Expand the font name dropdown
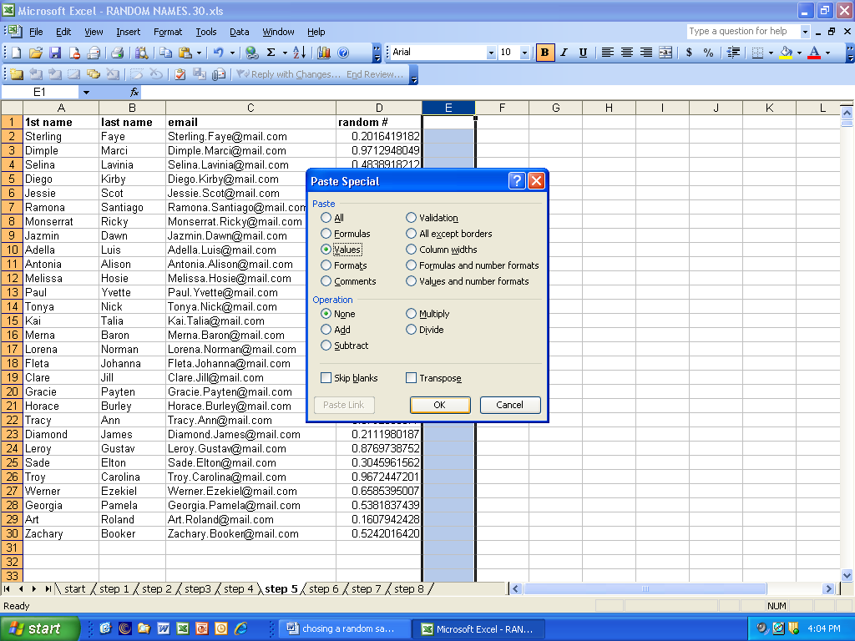855x641 pixels. pos(491,53)
